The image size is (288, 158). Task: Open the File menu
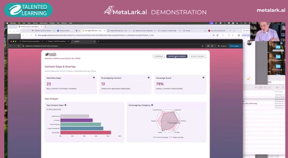[19, 23]
